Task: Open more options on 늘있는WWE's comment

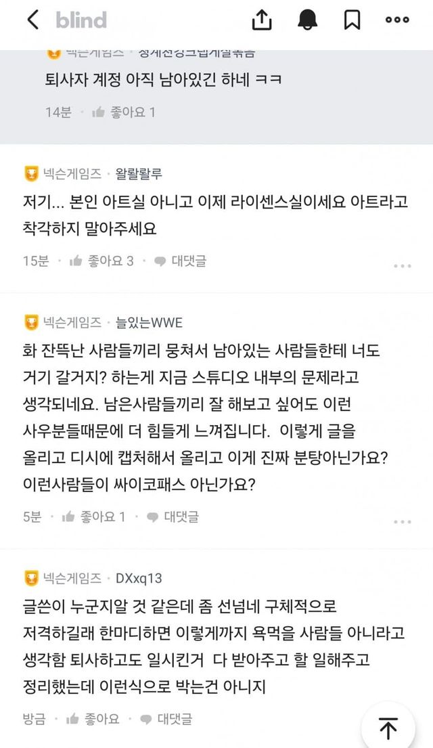Action: pos(403,522)
